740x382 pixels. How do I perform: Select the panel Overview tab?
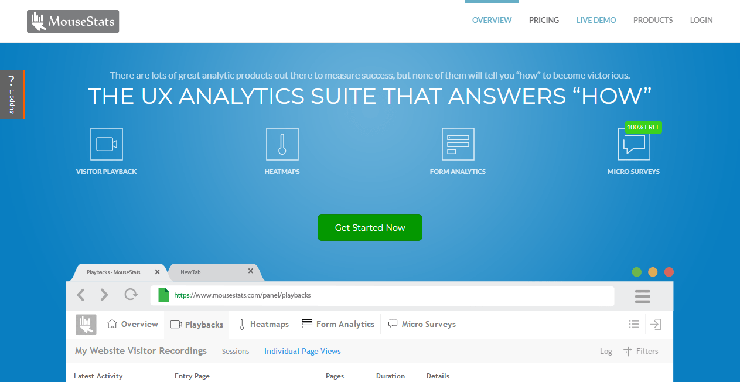pyautogui.click(x=132, y=324)
